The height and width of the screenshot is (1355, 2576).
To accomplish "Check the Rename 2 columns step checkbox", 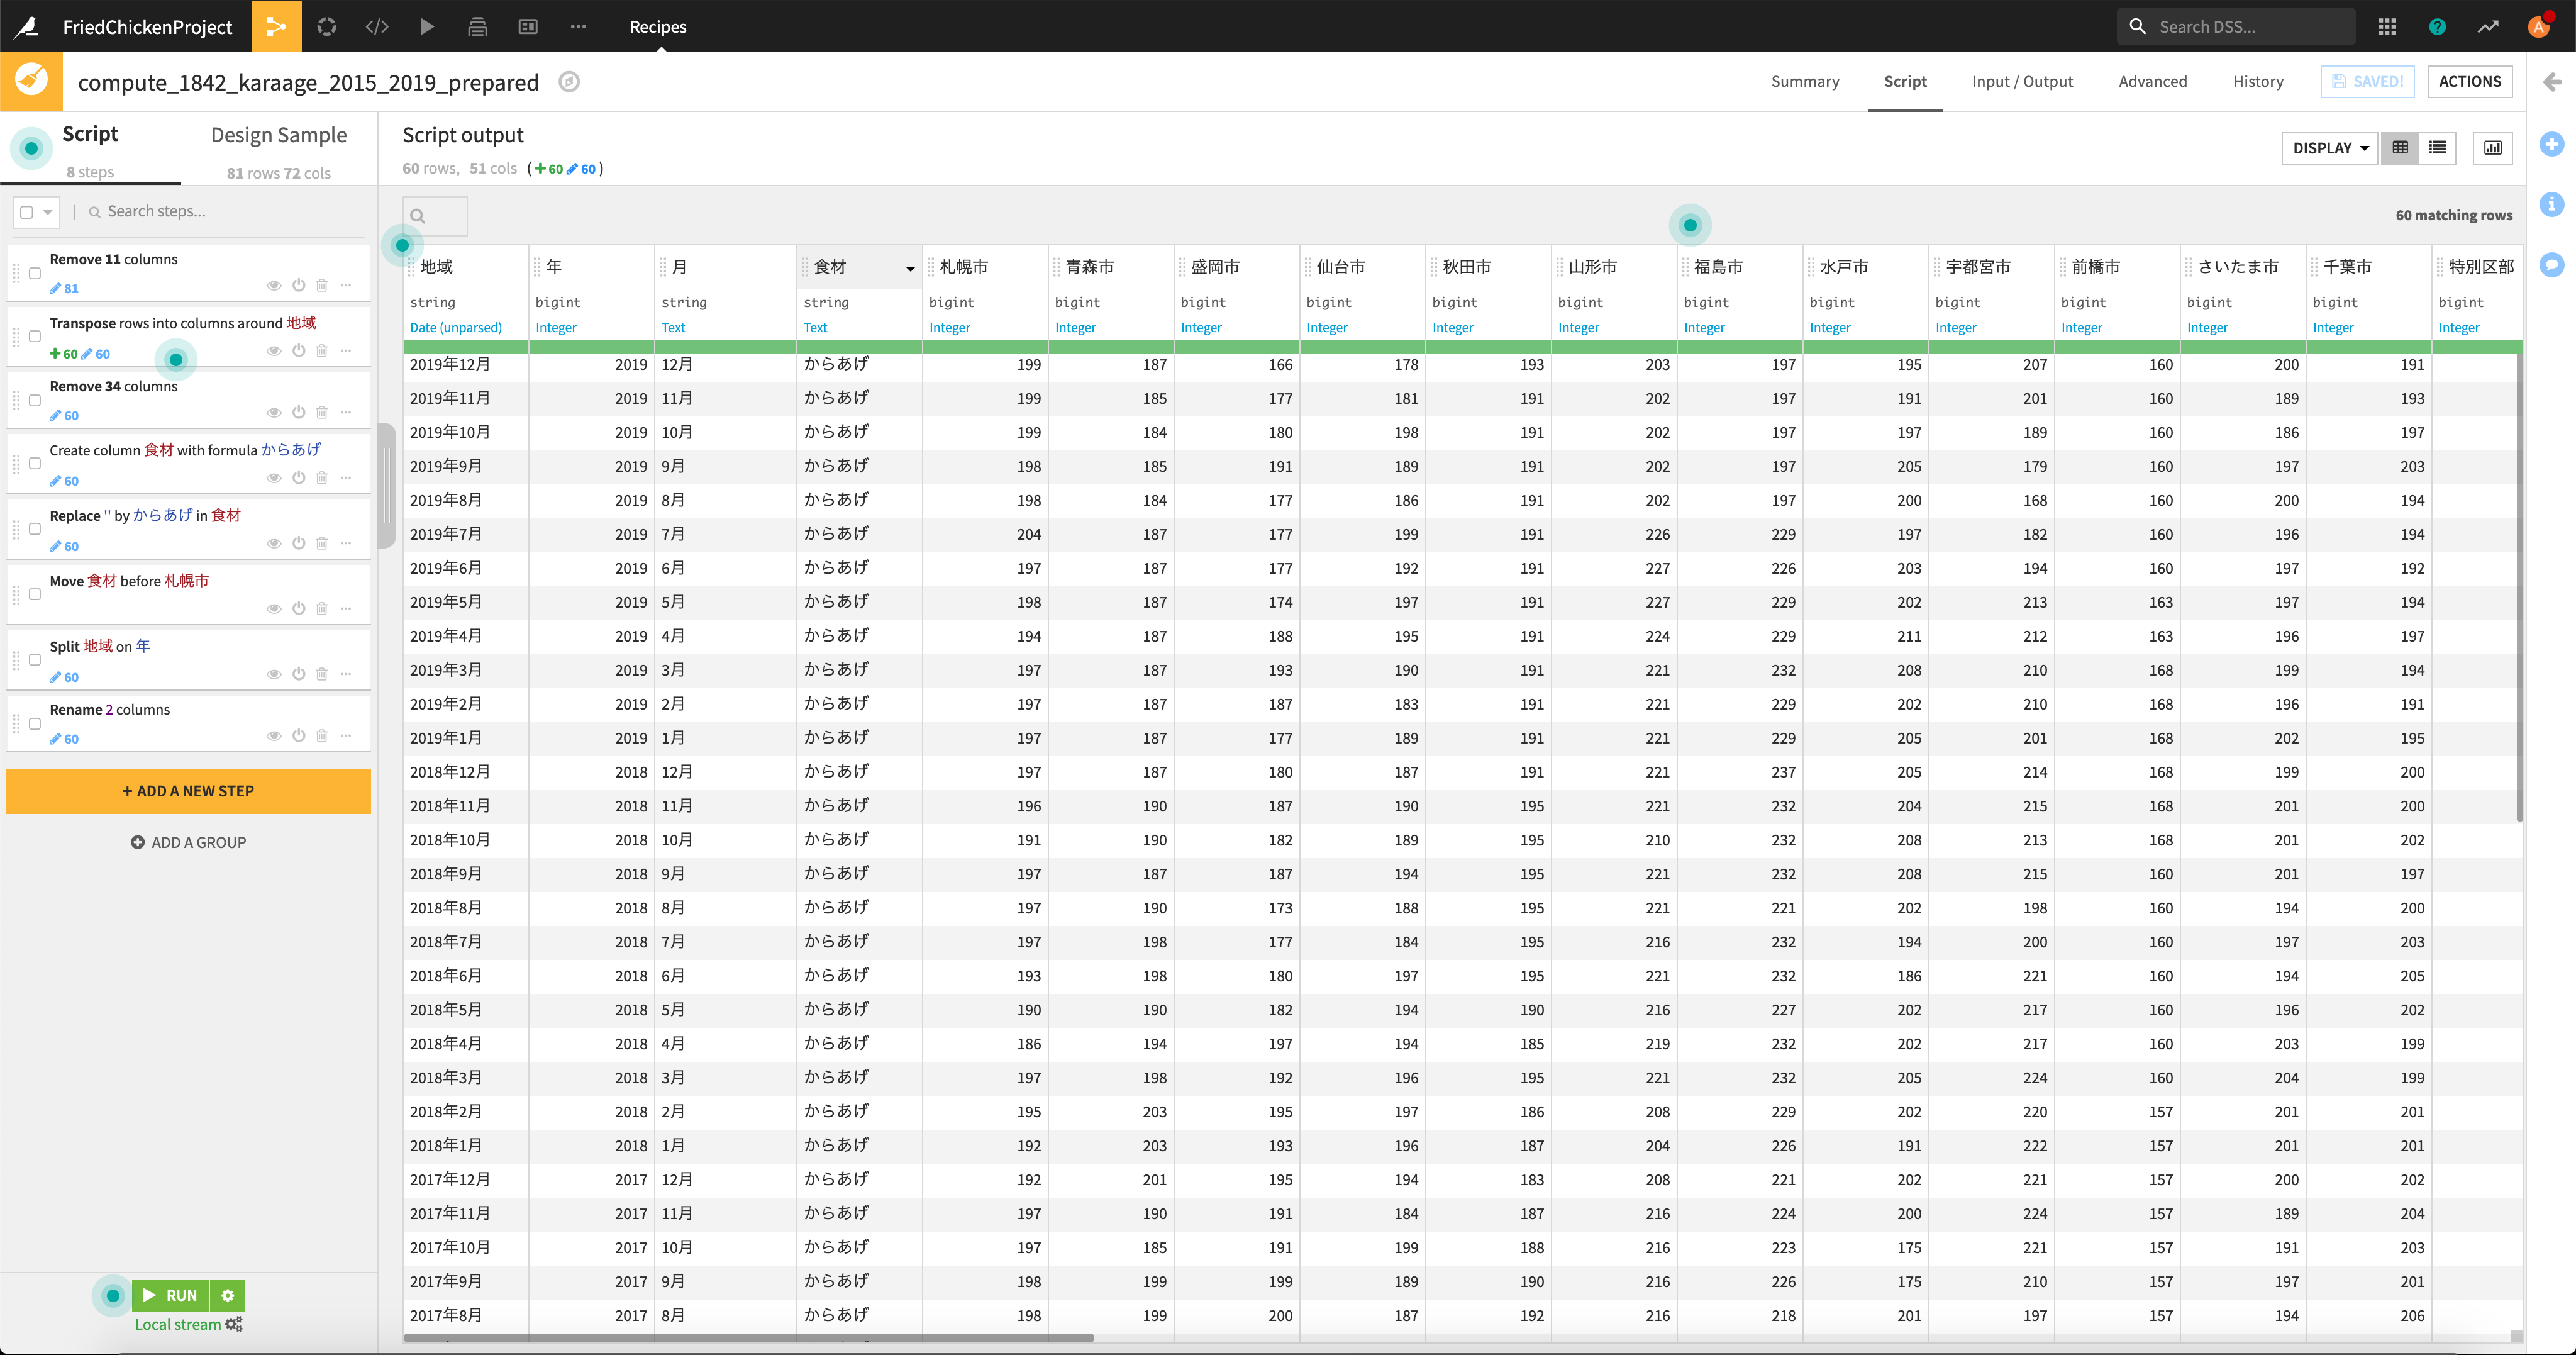I will 35,724.
